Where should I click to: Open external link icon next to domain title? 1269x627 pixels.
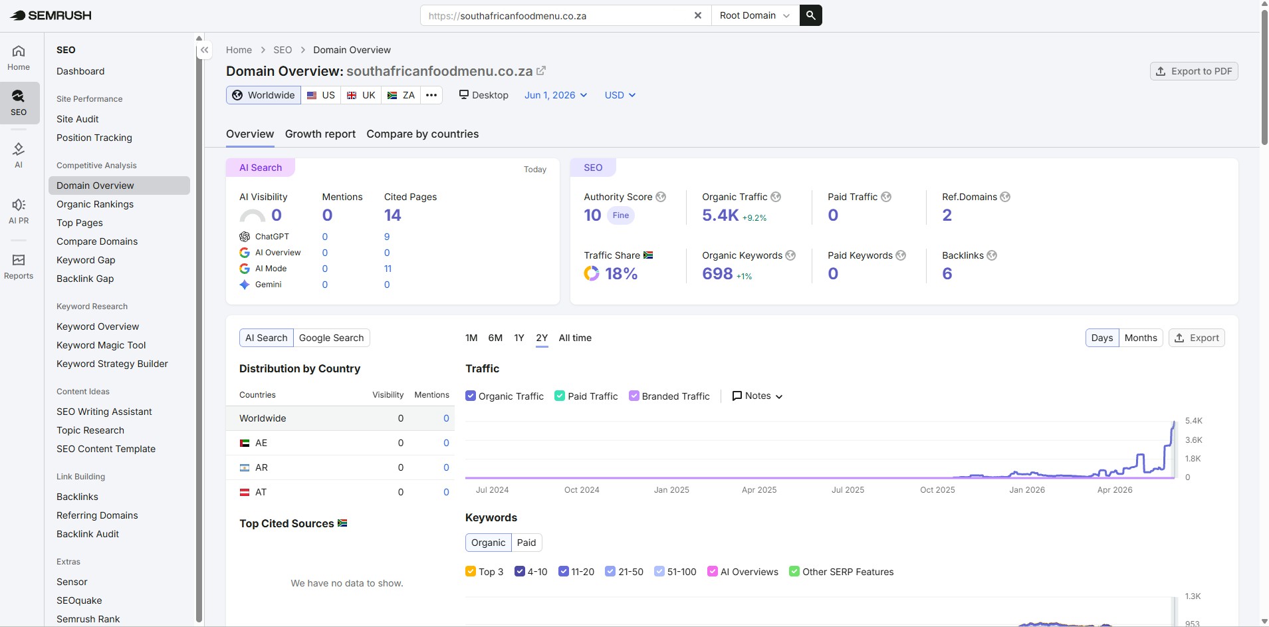[541, 70]
